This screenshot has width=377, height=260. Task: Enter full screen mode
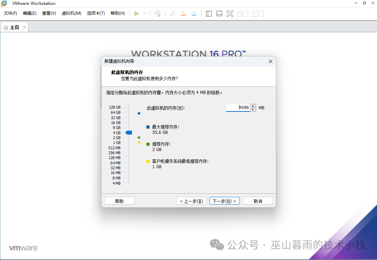229,14
